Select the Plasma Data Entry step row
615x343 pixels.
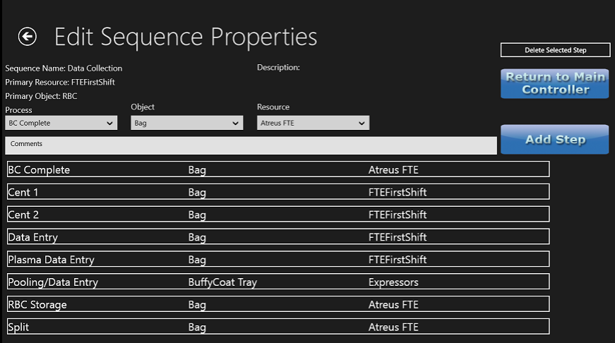(277, 260)
